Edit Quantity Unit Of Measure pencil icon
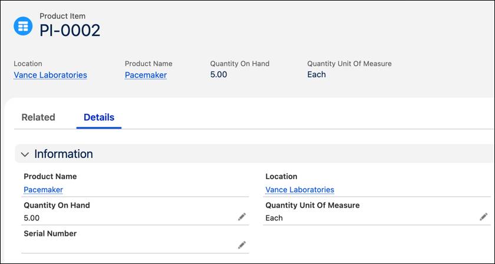495x264 pixels. coord(483,217)
